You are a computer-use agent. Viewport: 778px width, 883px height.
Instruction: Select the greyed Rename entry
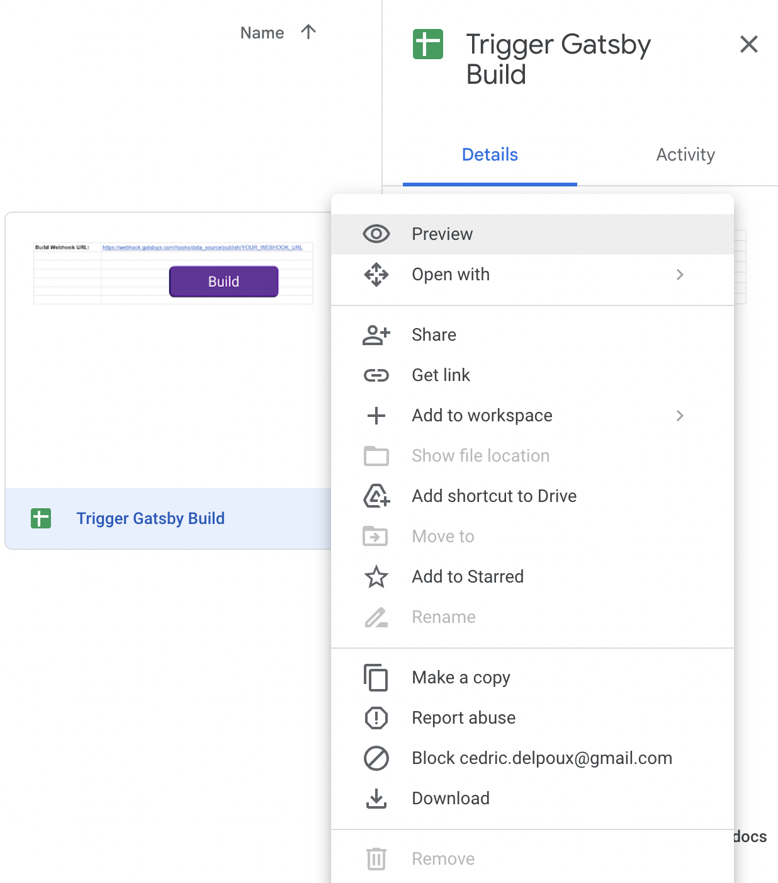(x=533, y=617)
